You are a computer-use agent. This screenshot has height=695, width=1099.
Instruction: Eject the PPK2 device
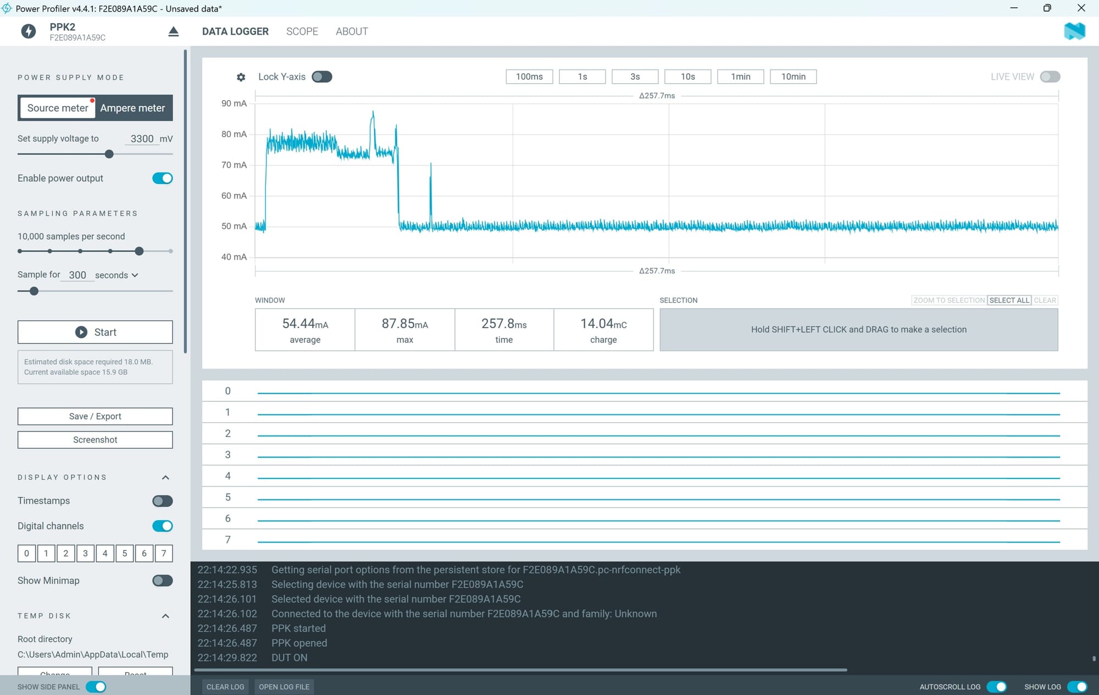click(x=173, y=31)
